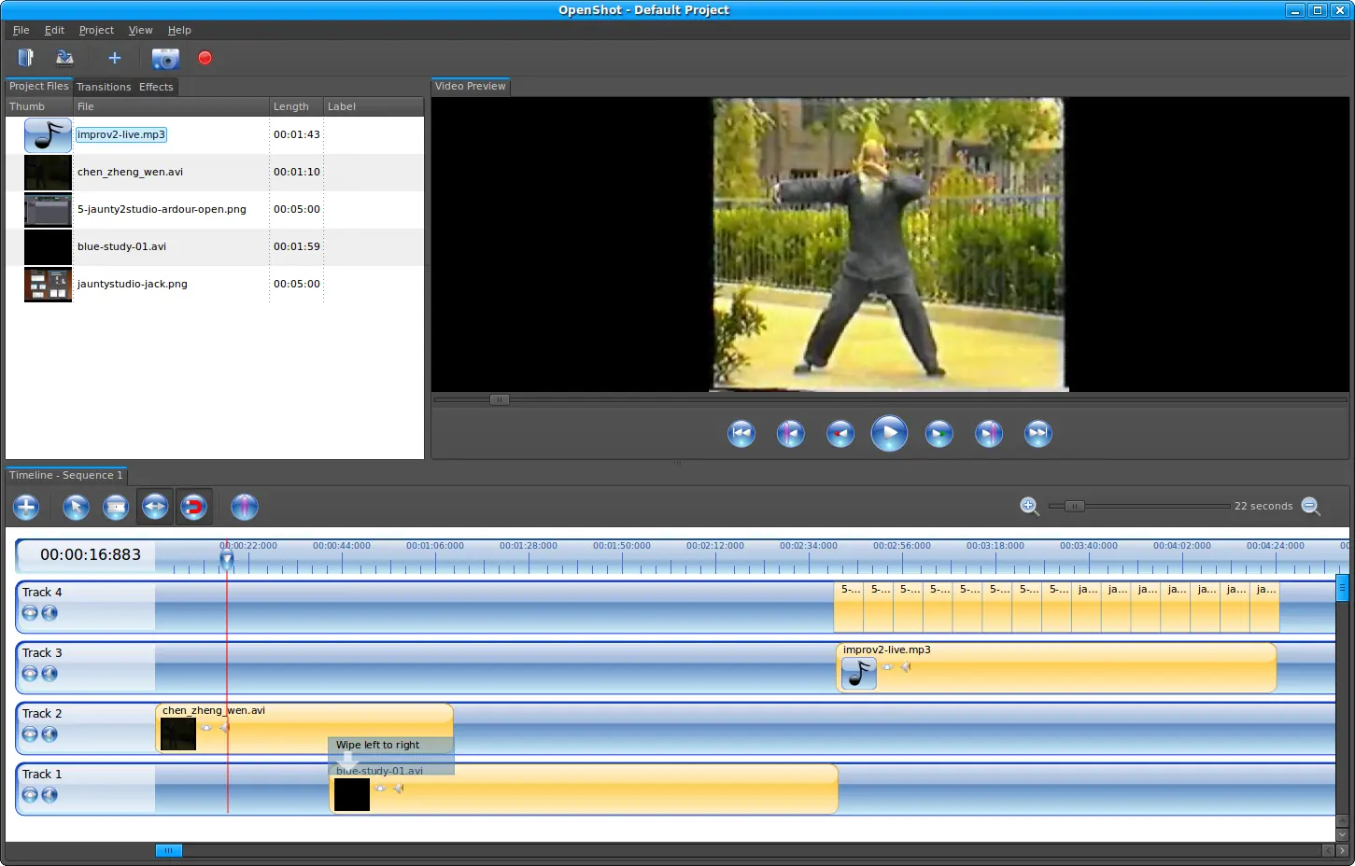Select the resize tool in timeline toolbar
This screenshot has width=1355, height=866.
click(155, 507)
